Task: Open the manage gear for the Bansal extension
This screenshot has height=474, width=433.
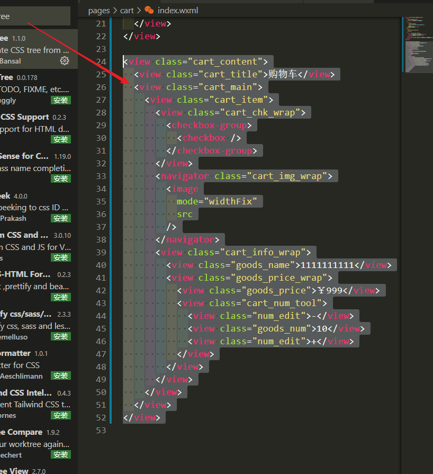Action: (65, 61)
